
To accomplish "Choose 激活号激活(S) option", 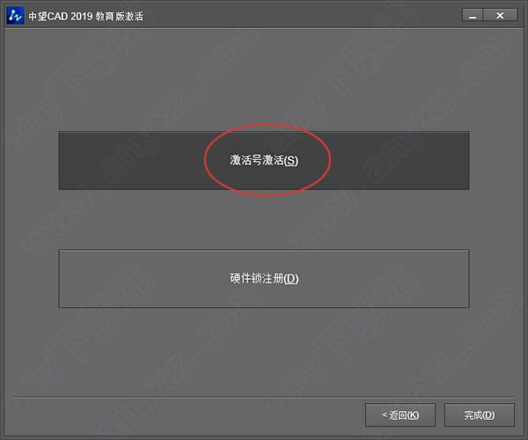I will [x=264, y=160].
